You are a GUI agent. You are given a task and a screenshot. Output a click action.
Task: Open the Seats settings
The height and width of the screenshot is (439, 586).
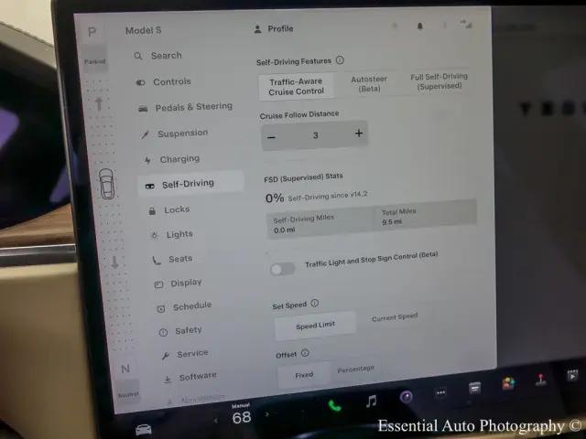pyautogui.click(x=172, y=259)
